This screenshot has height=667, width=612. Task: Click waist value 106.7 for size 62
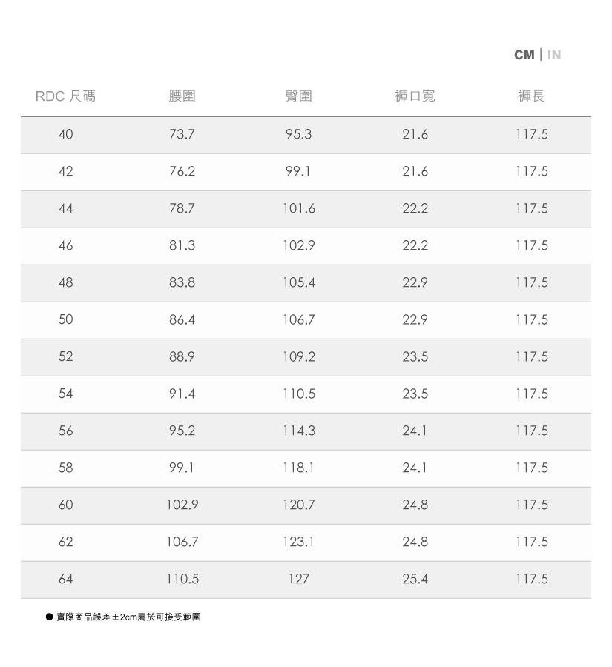(x=182, y=542)
